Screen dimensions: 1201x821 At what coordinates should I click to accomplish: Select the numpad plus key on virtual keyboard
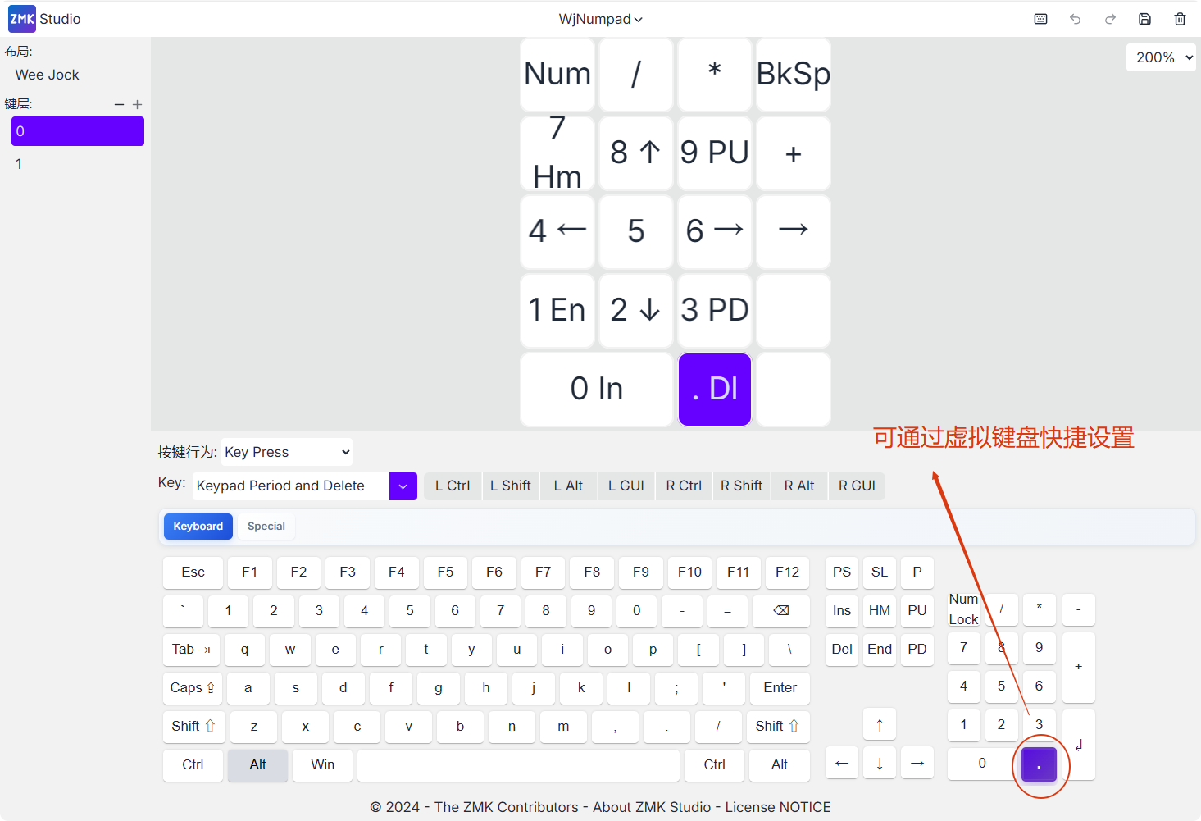click(1079, 667)
